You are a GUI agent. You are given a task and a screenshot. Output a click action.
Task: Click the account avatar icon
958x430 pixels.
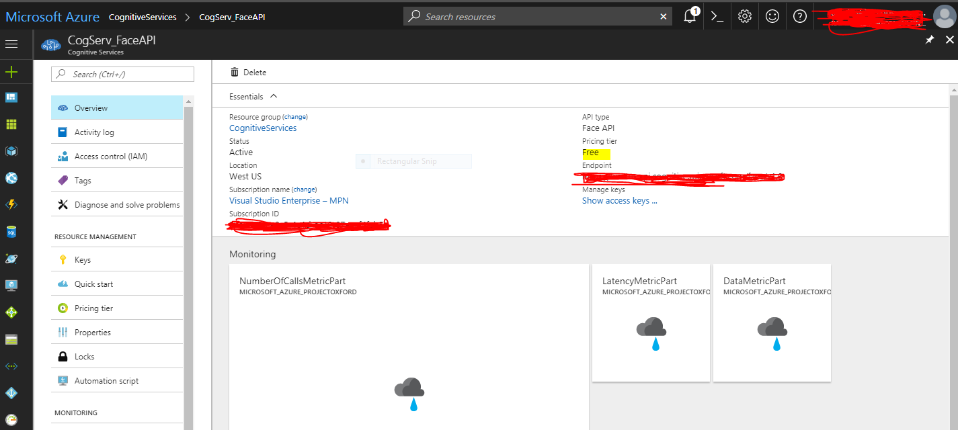pos(944,17)
